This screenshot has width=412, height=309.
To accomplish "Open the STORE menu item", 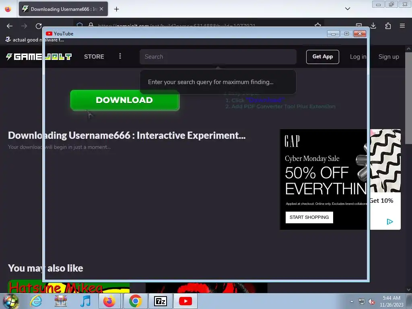I will click(94, 56).
